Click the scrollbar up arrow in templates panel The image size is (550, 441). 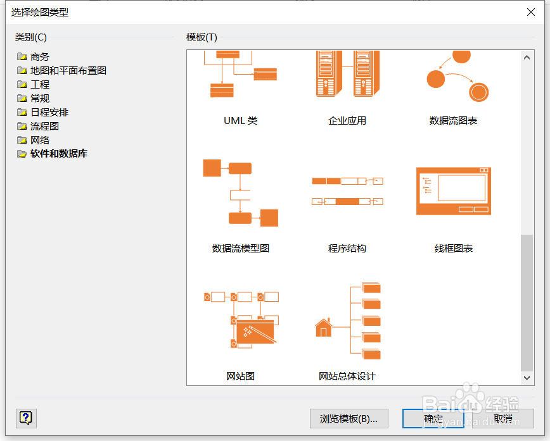coord(527,57)
